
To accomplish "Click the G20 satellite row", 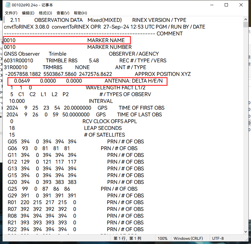I will pyautogui.click(x=76, y=182).
